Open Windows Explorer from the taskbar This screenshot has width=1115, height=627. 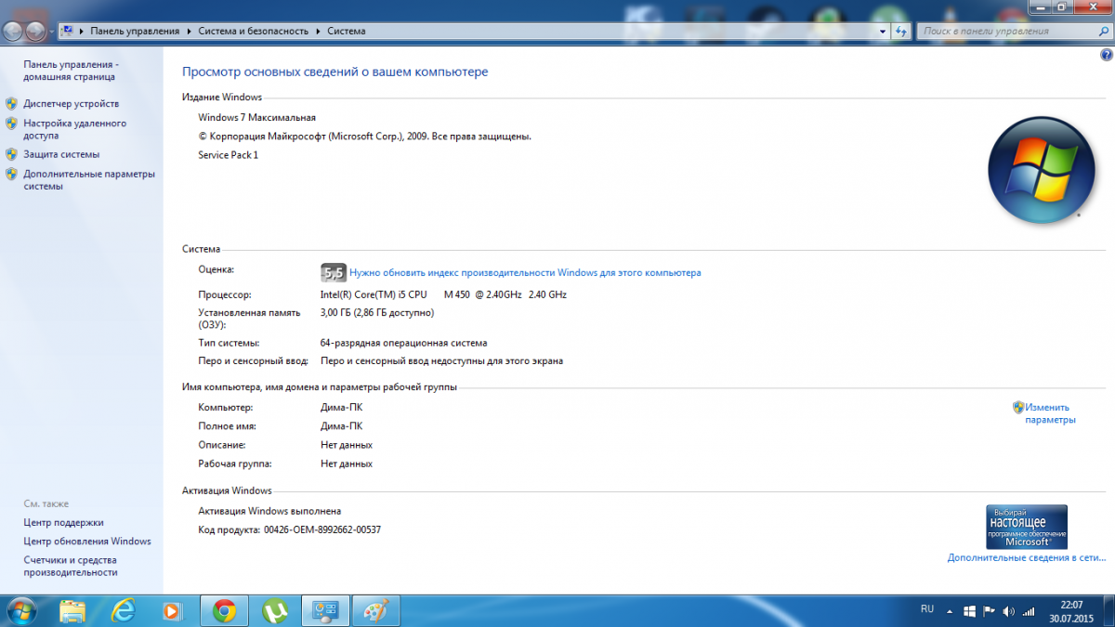pyautogui.click(x=72, y=610)
